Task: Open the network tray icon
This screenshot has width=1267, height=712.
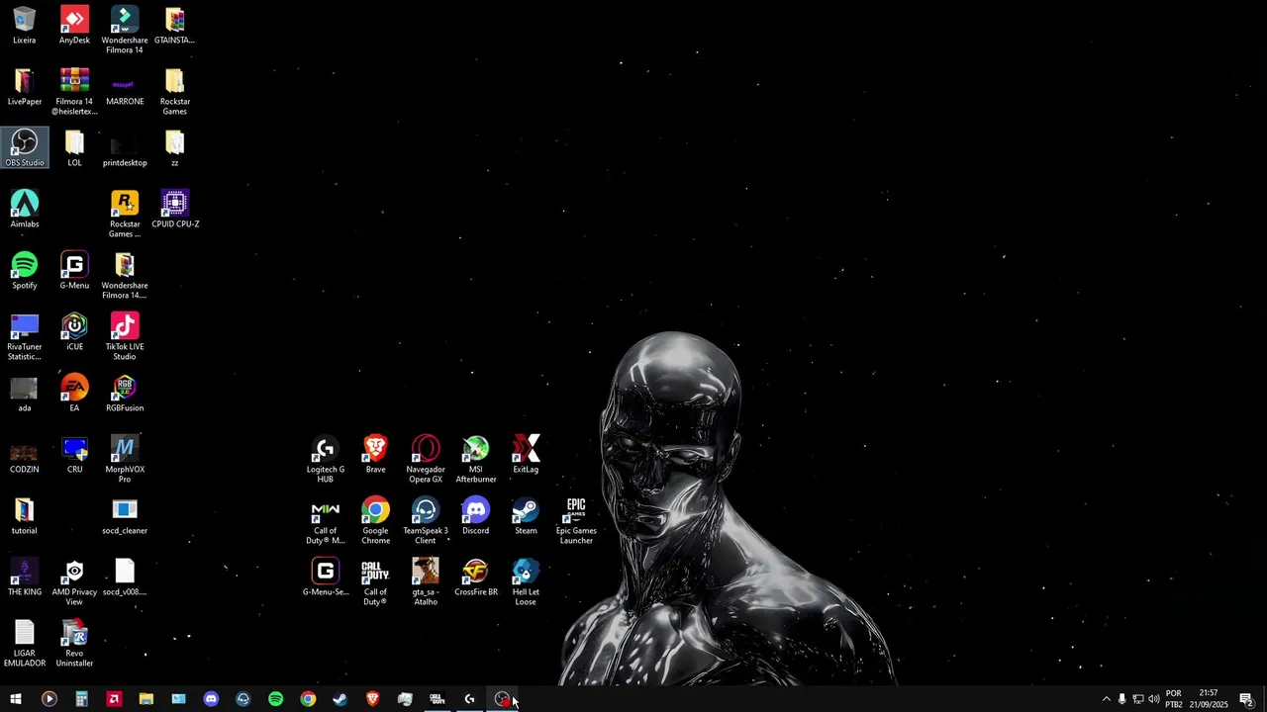Action: (x=1137, y=699)
